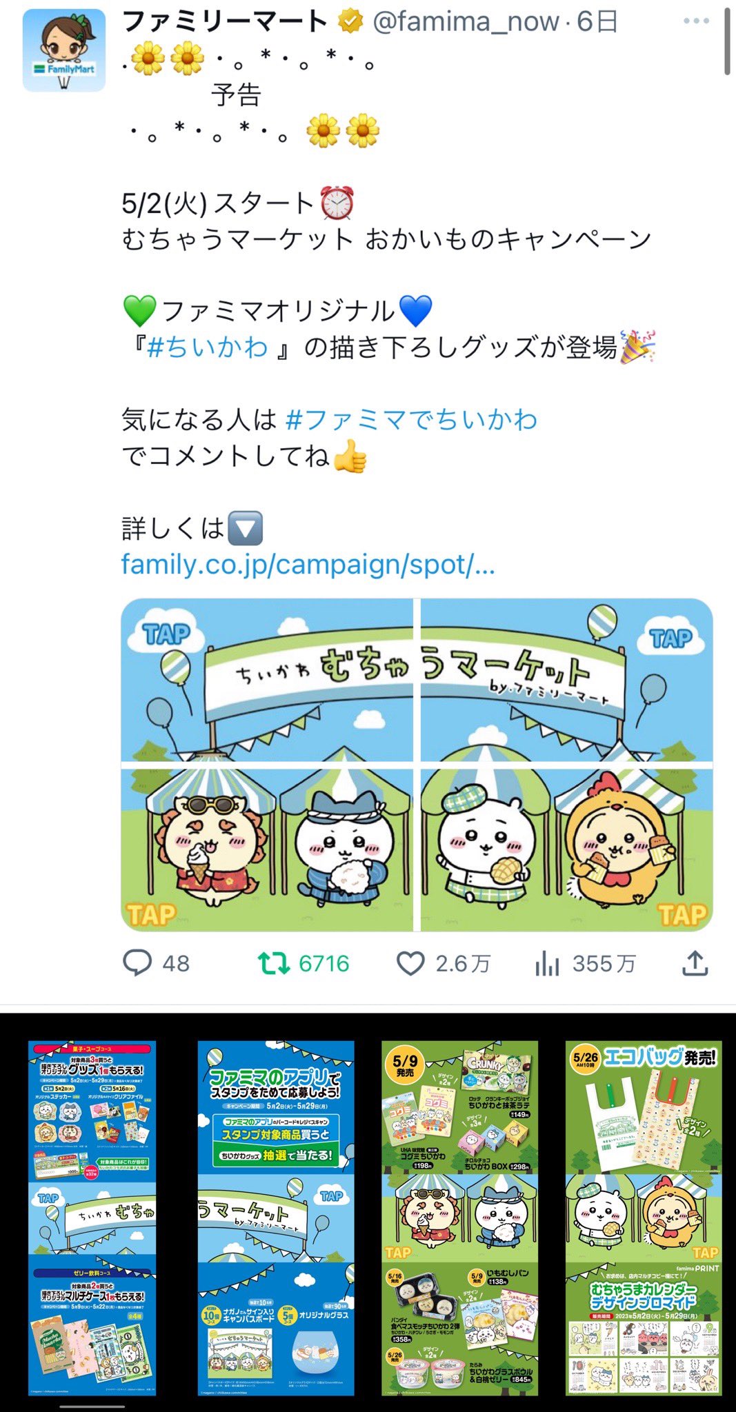Like the tweet with heart icon

(x=410, y=963)
